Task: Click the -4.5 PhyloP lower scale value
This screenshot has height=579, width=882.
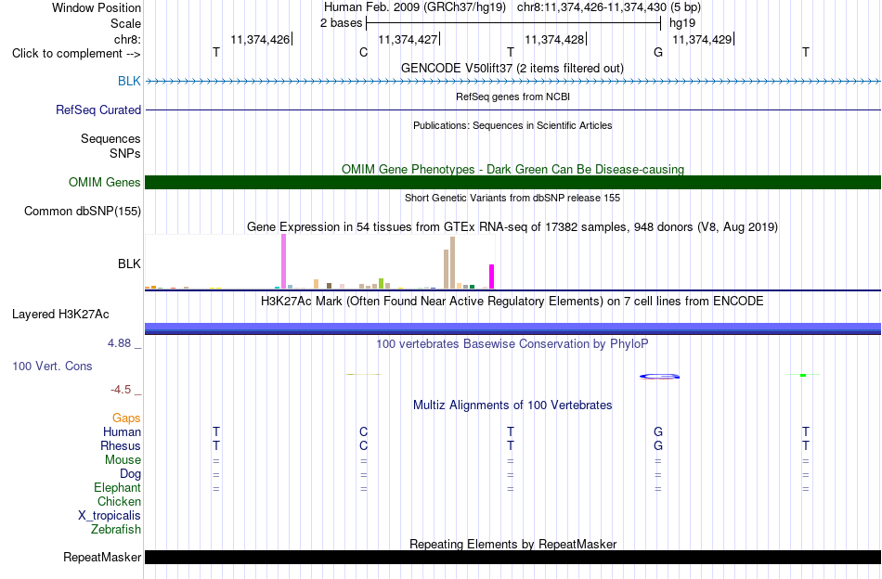Action: pos(121,390)
